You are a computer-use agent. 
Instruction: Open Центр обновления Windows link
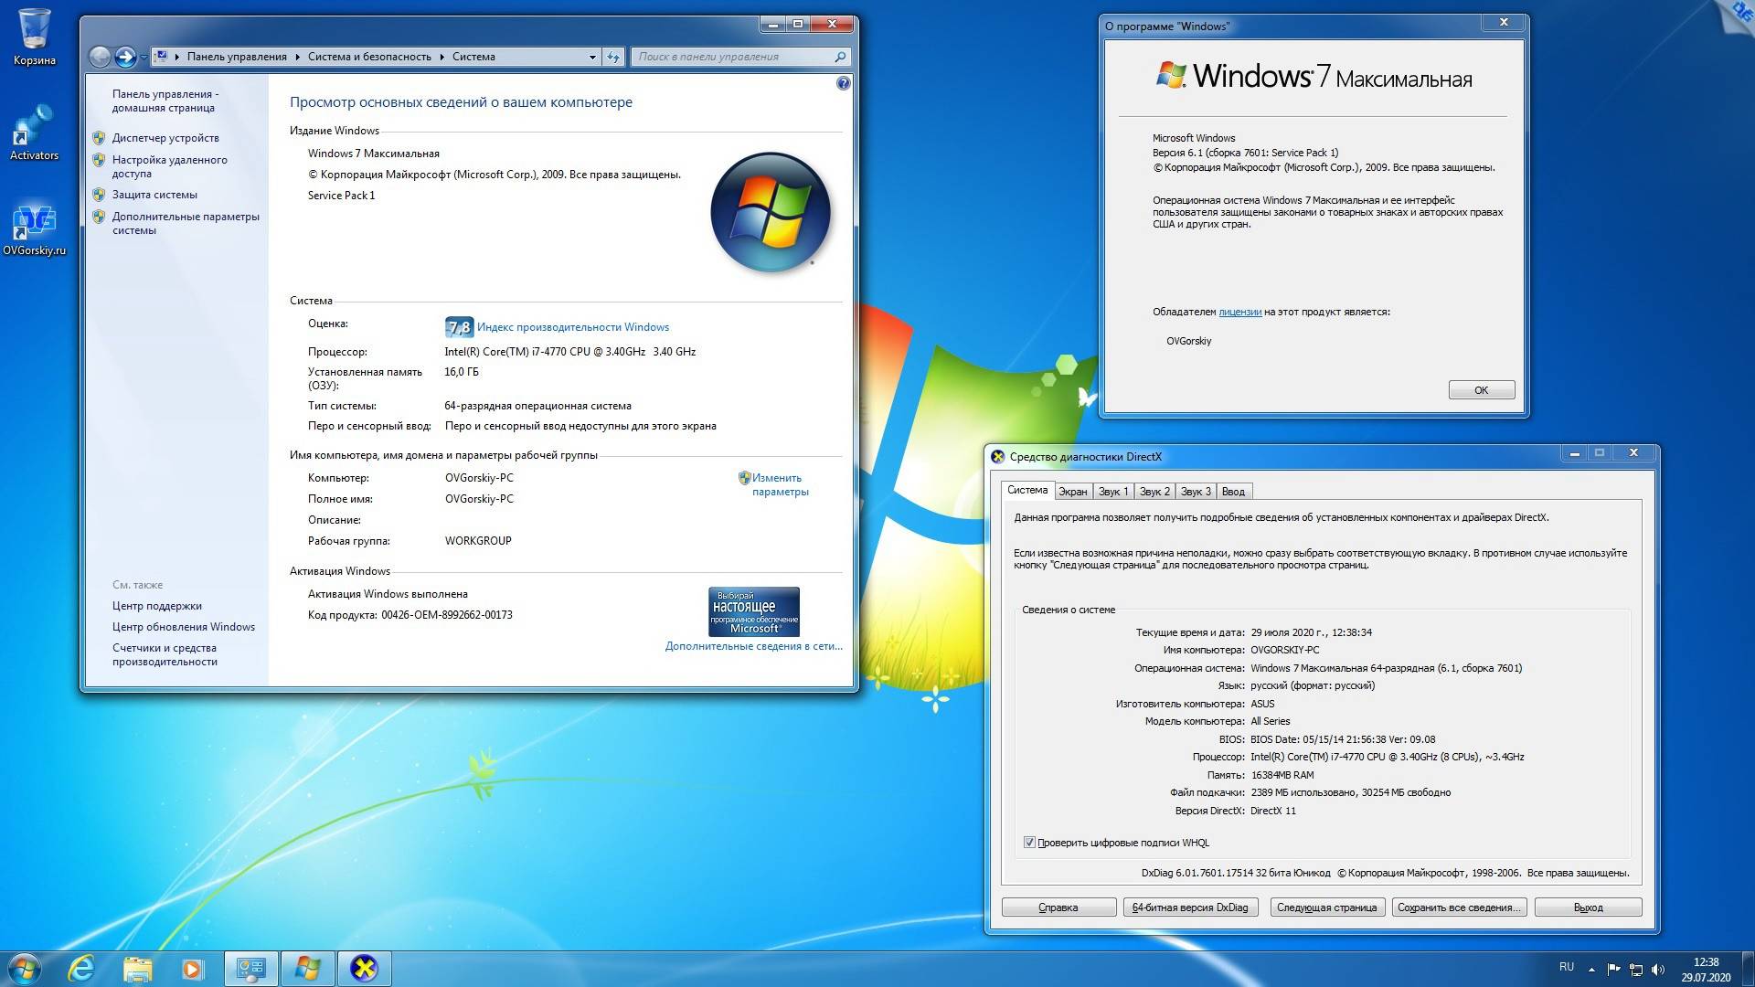click(x=183, y=627)
